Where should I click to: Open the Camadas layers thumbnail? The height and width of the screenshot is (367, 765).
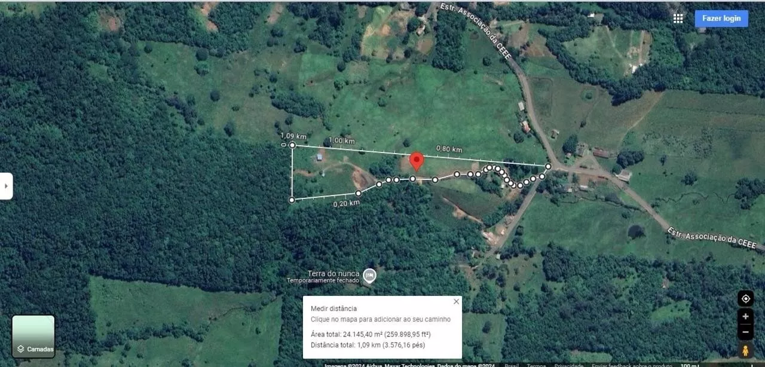click(33, 337)
